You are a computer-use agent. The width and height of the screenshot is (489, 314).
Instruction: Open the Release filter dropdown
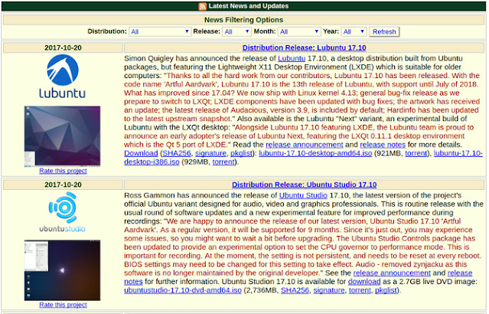[x=236, y=31]
